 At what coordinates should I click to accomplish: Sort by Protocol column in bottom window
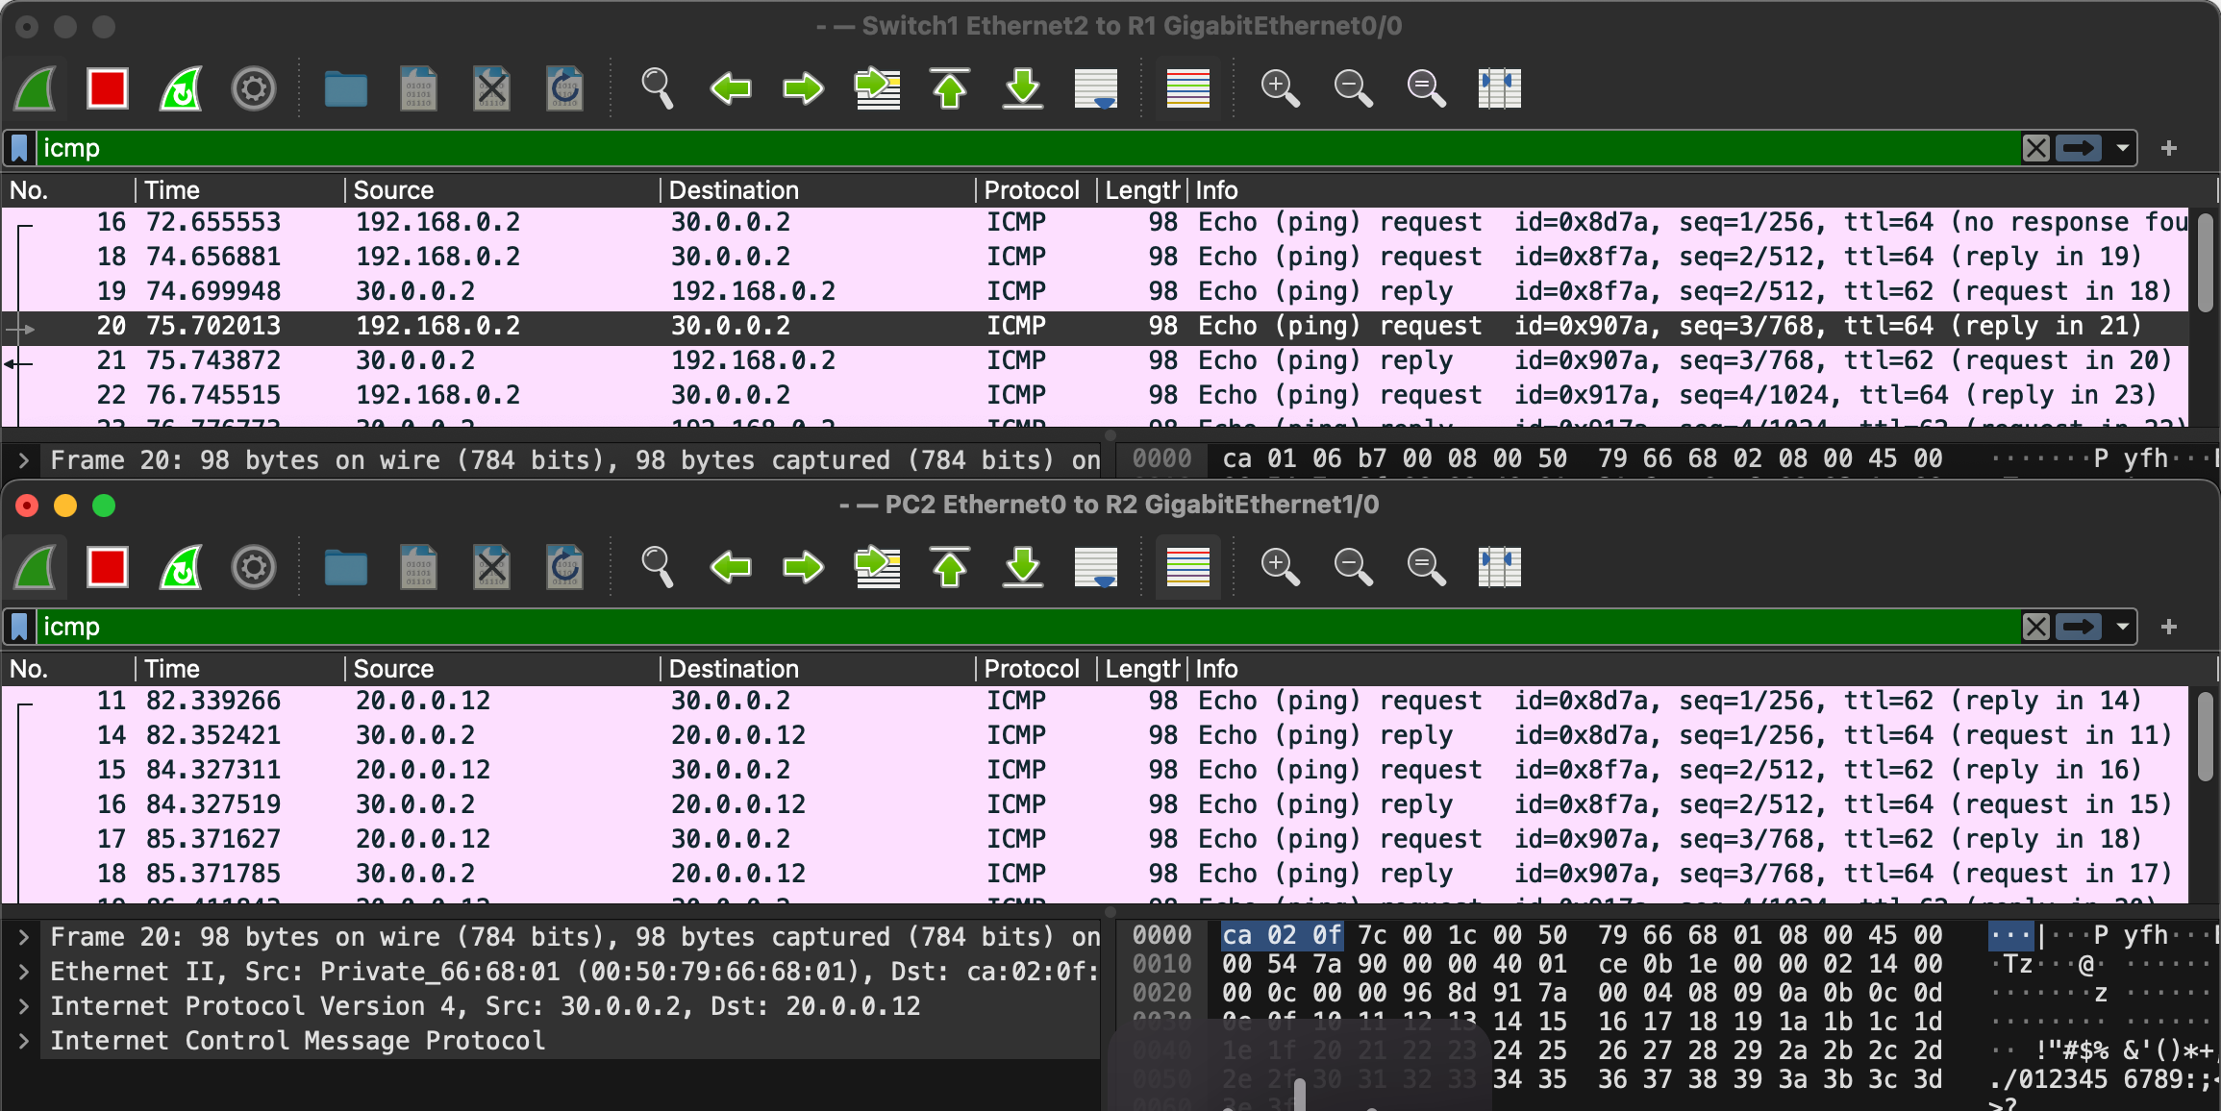1031,669
